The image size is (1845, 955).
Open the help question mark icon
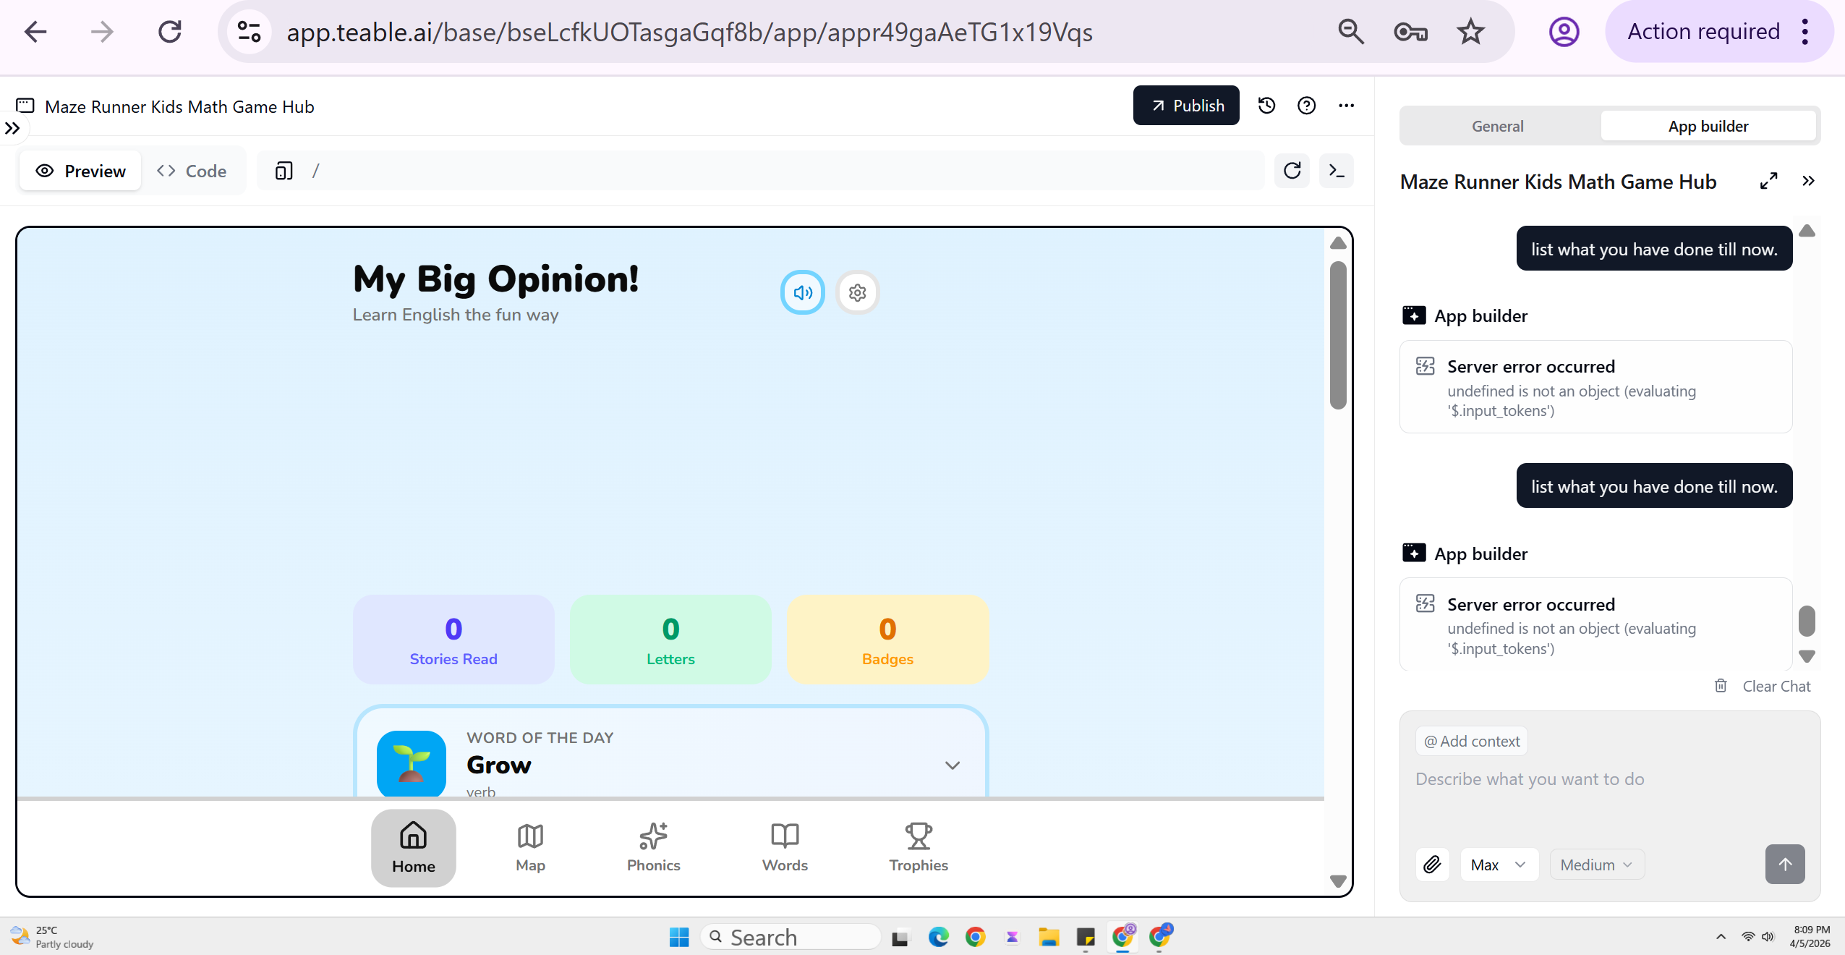pos(1306,106)
